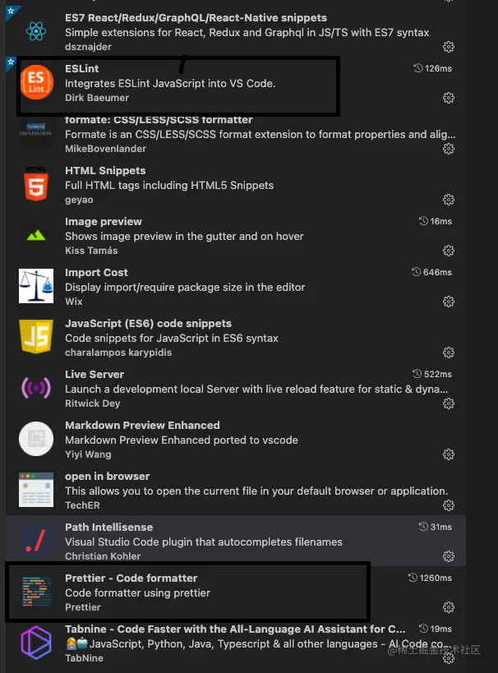This screenshot has height=673, width=498.
Task: Click the Prettier 1260ms activation time
Action: click(430, 578)
